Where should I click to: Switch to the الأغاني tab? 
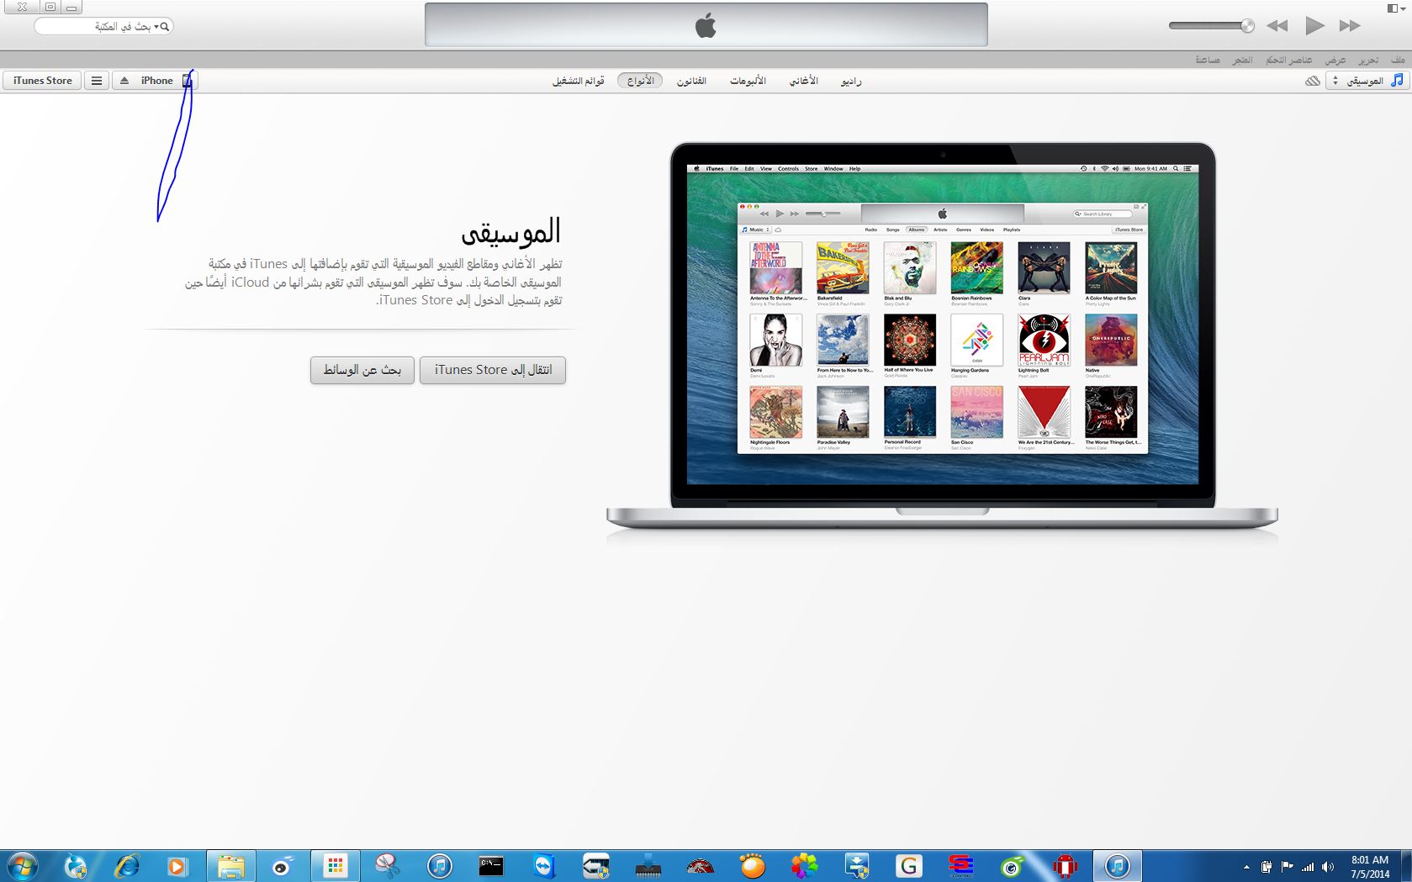(x=803, y=81)
